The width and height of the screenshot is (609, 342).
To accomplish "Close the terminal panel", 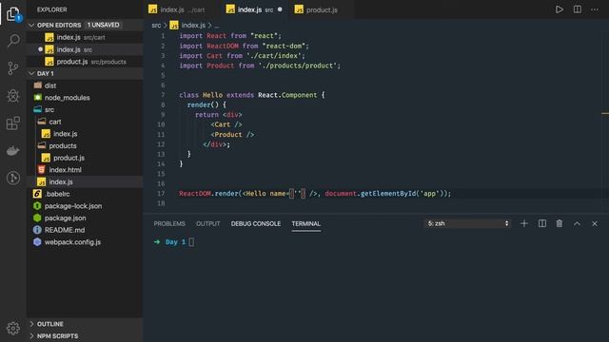I will (x=595, y=224).
